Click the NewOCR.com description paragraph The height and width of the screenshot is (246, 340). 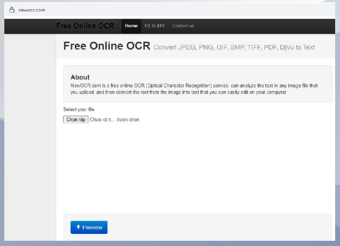coord(194,89)
